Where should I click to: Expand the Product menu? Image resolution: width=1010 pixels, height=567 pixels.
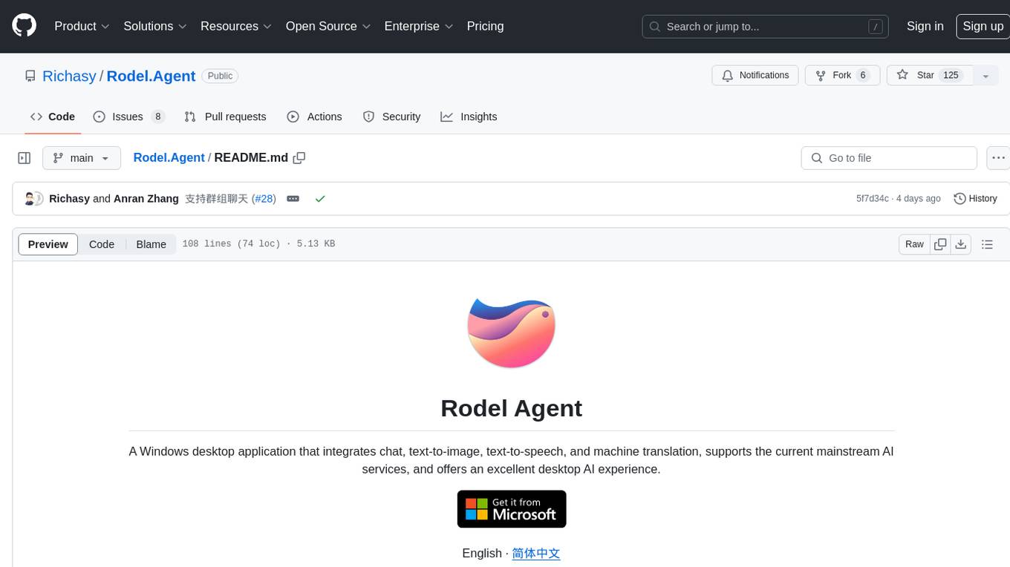[82, 26]
